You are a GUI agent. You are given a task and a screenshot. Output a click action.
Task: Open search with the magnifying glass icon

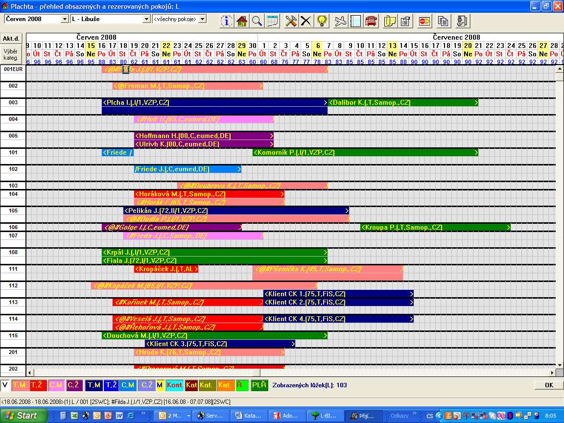click(257, 21)
